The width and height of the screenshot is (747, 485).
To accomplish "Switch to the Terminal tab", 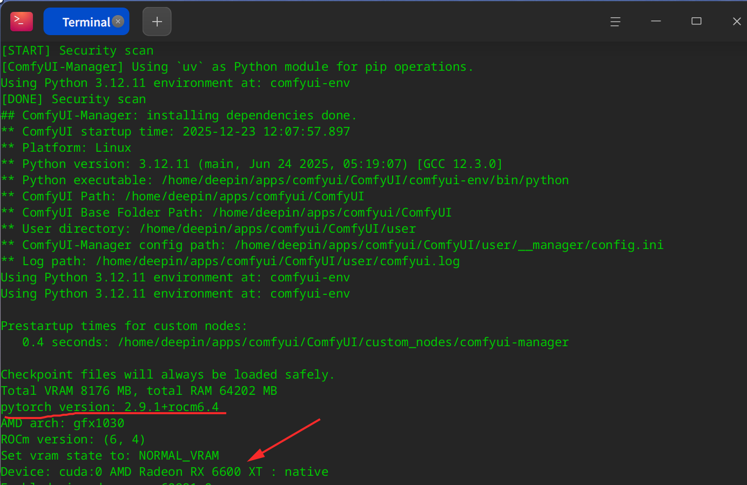I will tap(86, 22).
